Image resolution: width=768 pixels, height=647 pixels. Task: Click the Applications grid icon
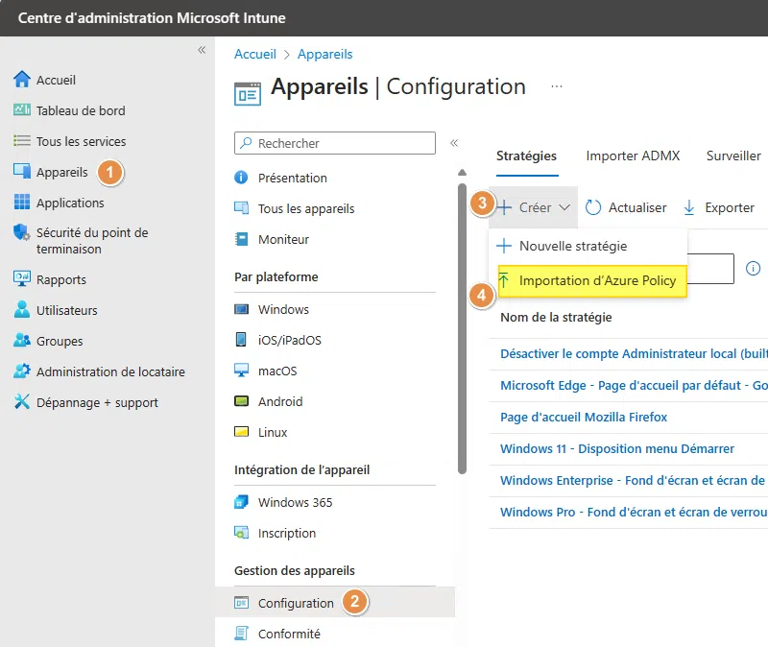[x=22, y=203]
